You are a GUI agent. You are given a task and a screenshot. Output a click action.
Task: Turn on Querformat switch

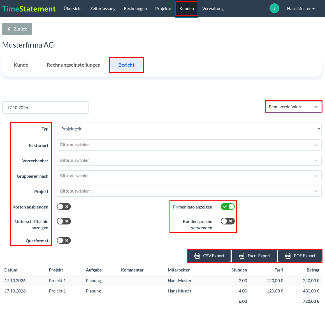click(64, 240)
